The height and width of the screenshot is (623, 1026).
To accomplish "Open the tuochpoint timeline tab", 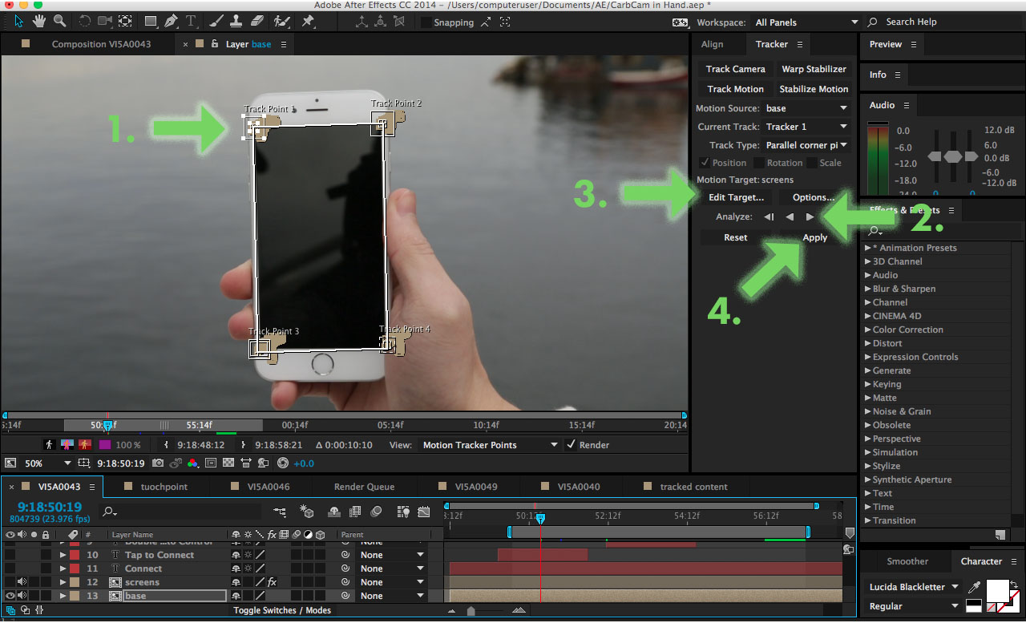I will pyautogui.click(x=164, y=487).
